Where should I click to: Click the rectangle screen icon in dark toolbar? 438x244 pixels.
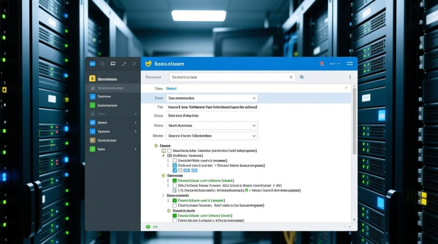pos(113,64)
